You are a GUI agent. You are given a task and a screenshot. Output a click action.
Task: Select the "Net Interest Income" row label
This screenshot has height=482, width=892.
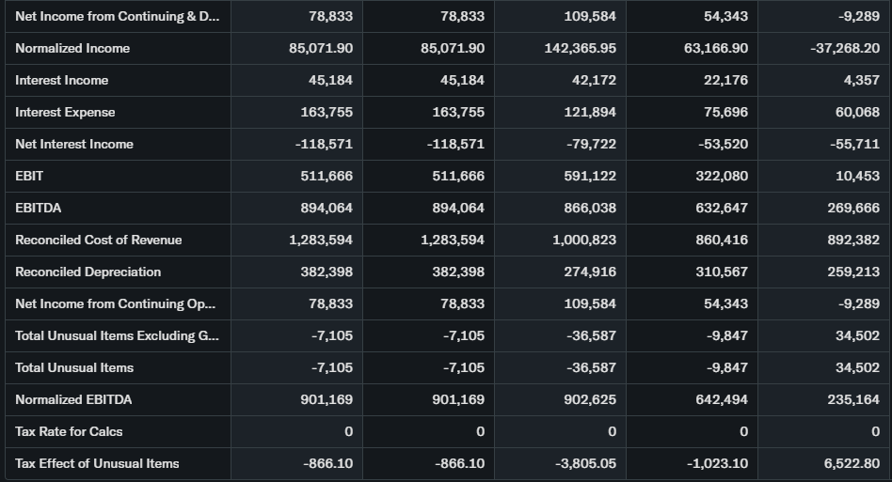pyautogui.click(x=74, y=144)
